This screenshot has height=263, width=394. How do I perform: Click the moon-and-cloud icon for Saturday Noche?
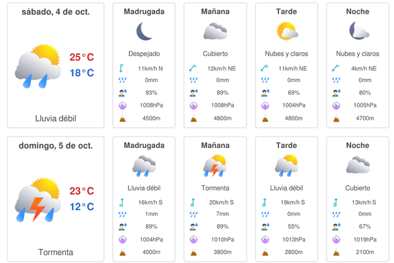(358, 32)
